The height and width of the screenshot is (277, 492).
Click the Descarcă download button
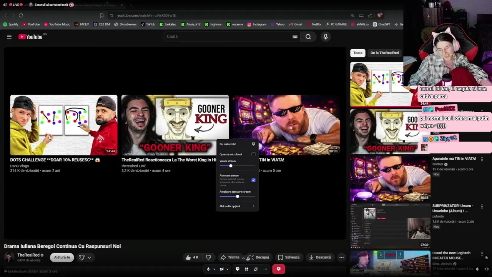click(x=320, y=257)
